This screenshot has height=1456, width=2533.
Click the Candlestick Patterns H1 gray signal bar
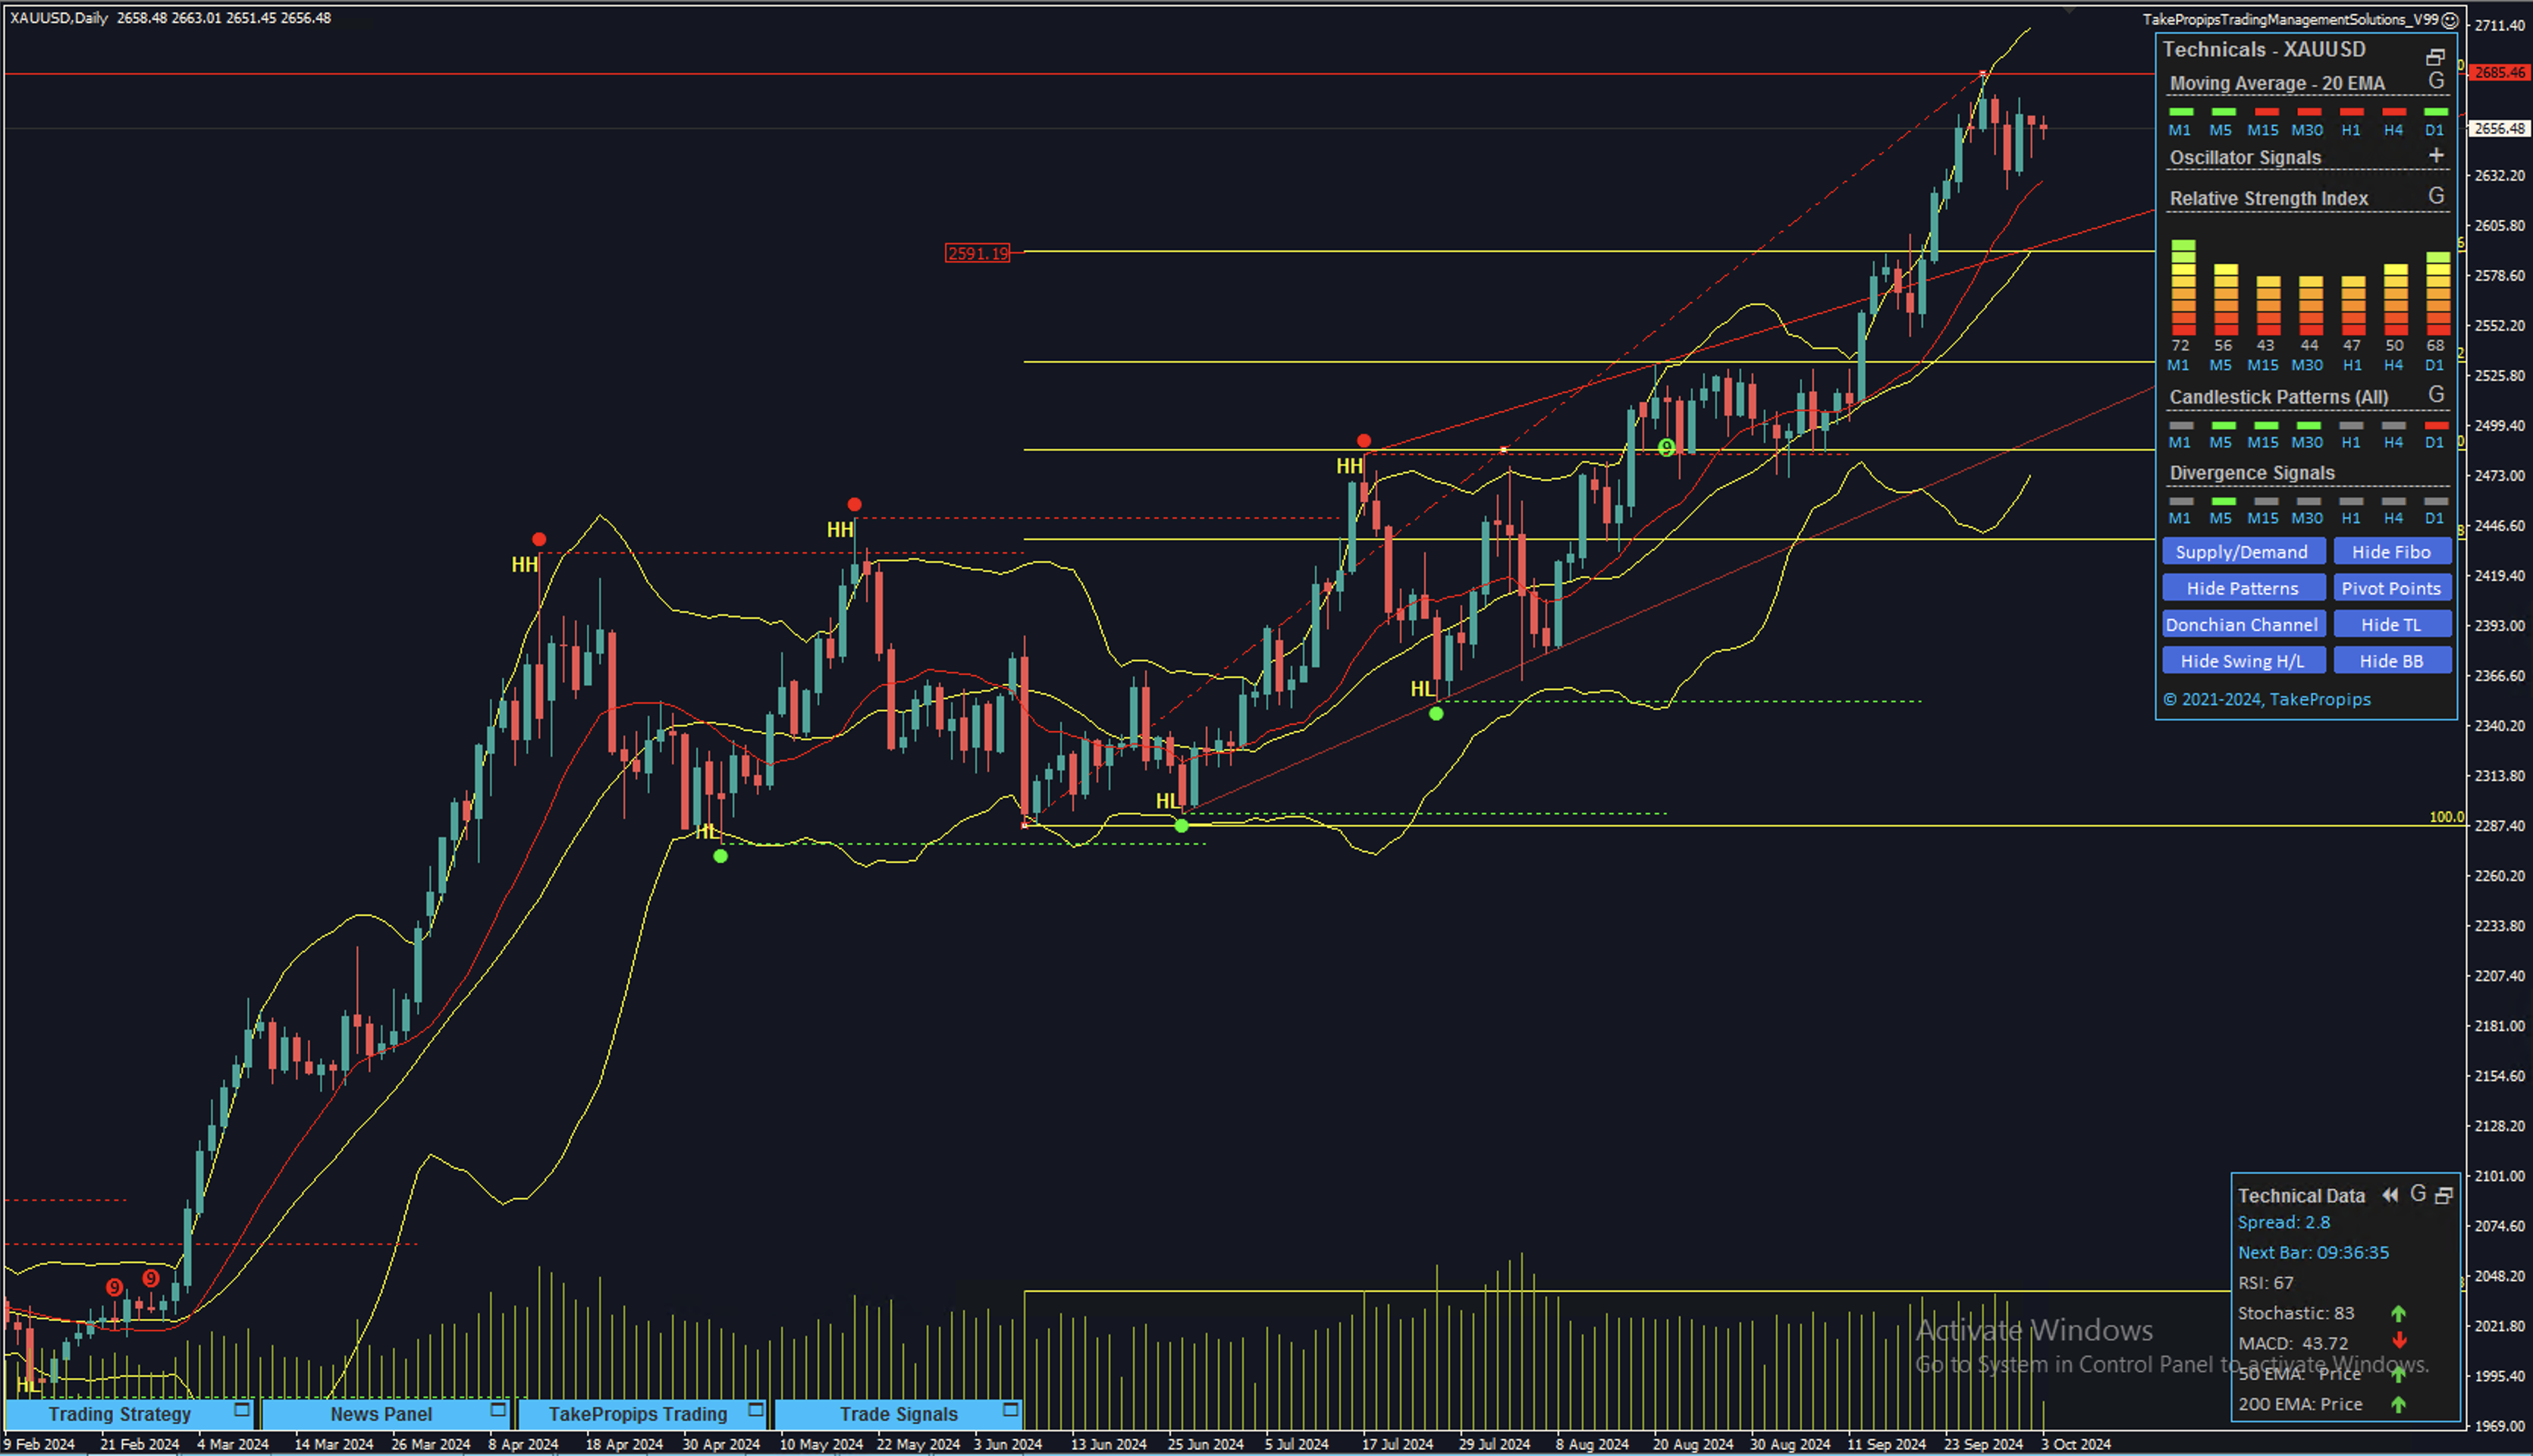[x=2351, y=426]
